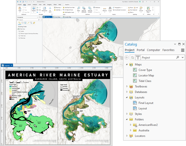Click the Catalog back arrow
Image resolution: width=186 pixels, height=146 pixels.
(x=127, y=58)
